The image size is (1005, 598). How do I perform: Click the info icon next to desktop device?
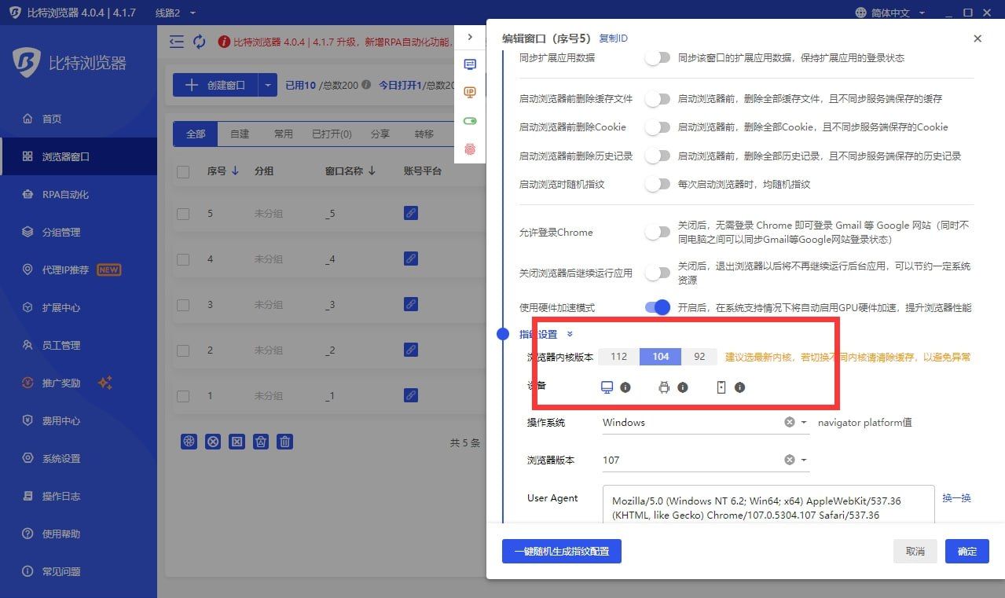pyautogui.click(x=625, y=387)
